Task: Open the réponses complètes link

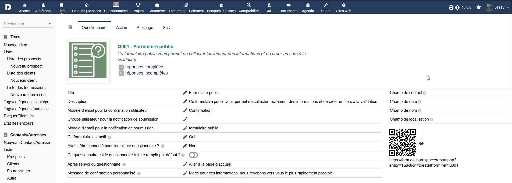Action: click(145, 67)
